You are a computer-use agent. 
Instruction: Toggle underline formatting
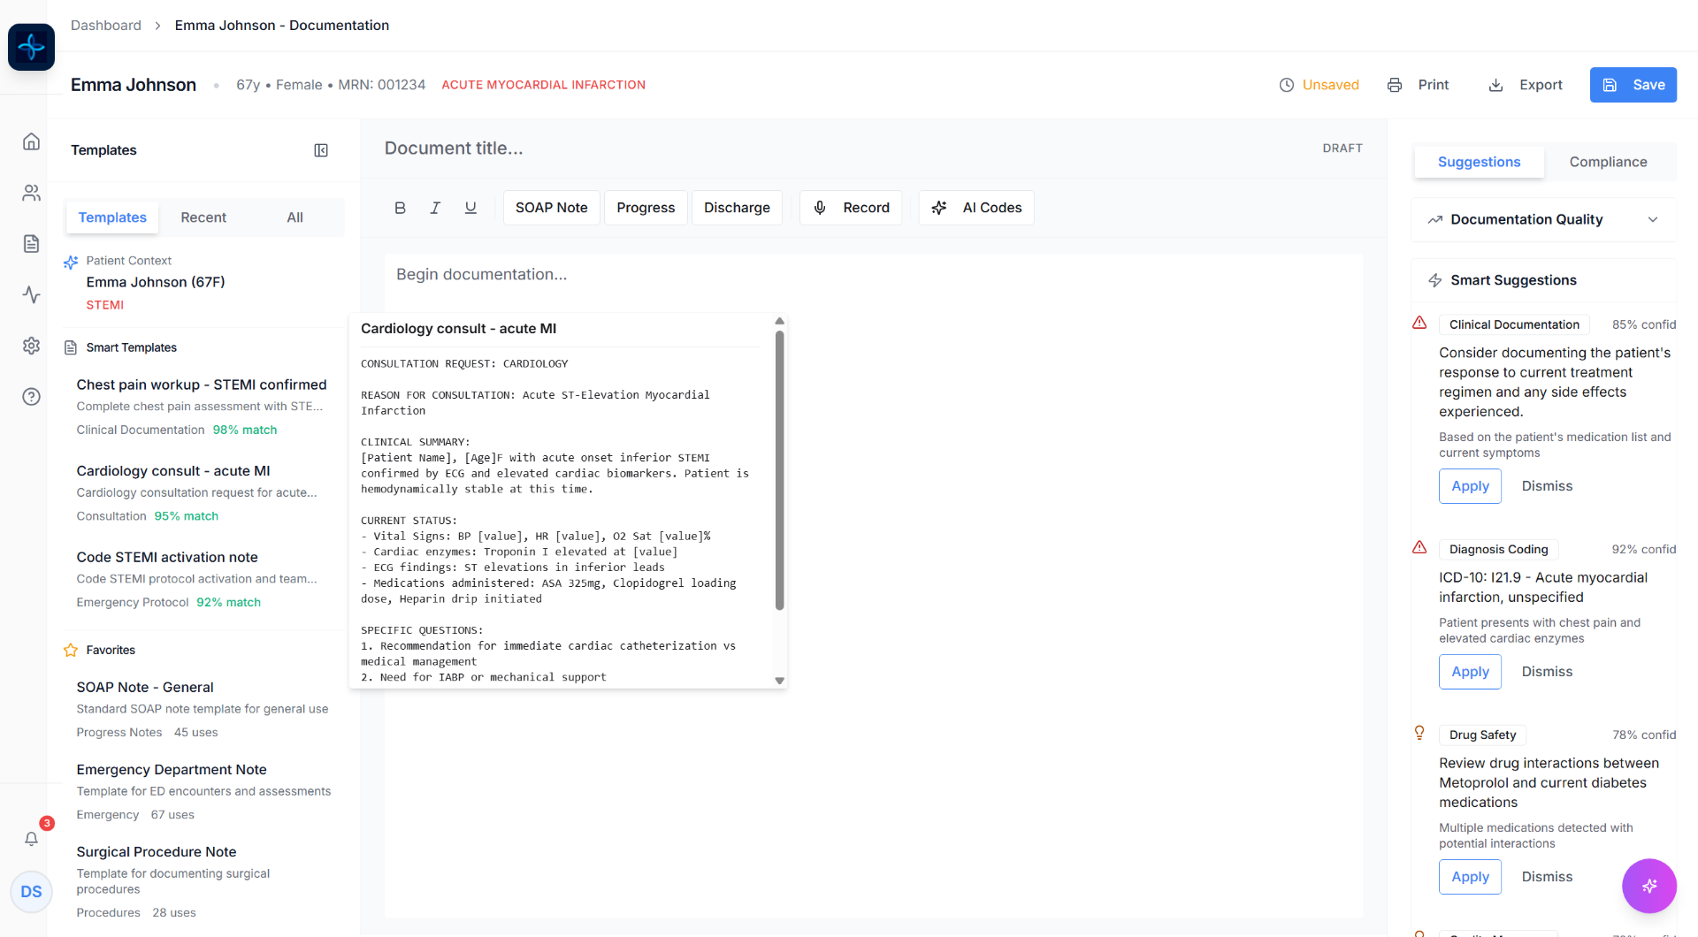tap(470, 208)
